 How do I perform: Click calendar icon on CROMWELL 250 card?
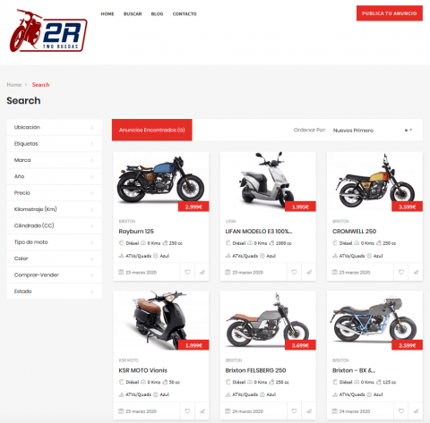pyautogui.click(x=335, y=272)
